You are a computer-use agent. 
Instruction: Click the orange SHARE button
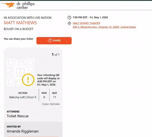coord(54,41)
